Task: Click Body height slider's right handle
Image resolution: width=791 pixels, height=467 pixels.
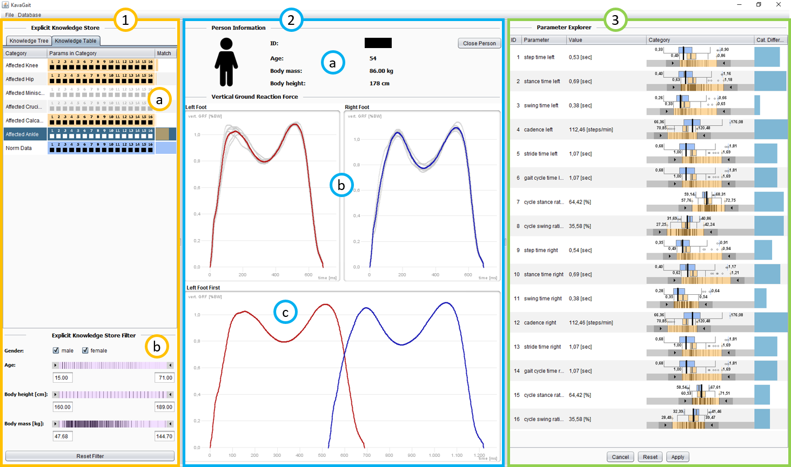Action: [171, 395]
